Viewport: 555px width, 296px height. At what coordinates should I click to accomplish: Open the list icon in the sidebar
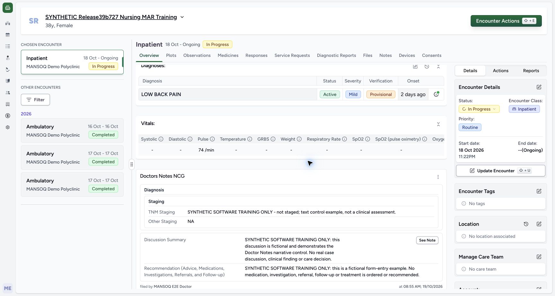coord(8,46)
